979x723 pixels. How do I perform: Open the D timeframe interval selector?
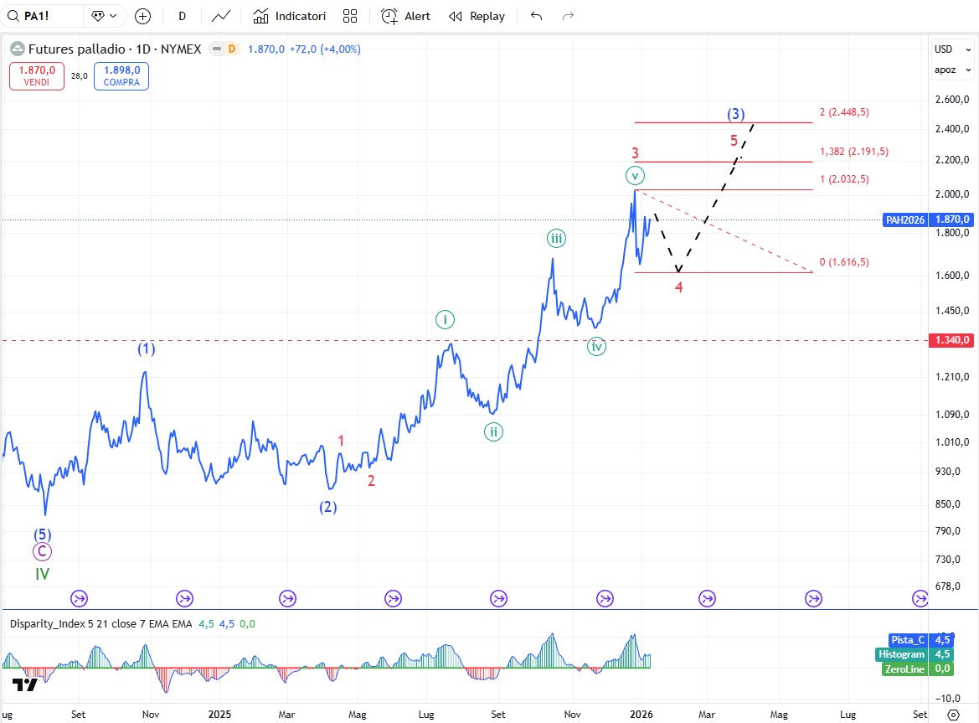click(182, 16)
